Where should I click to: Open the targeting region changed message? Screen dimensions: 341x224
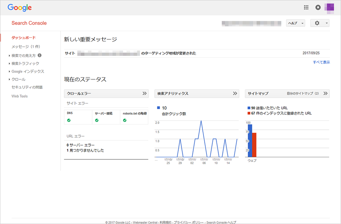(130, 53)
